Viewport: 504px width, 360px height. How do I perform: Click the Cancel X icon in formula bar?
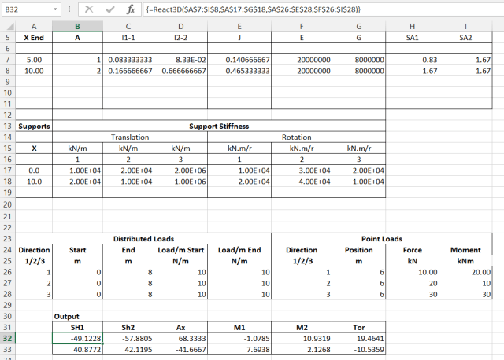pos(88,8)
